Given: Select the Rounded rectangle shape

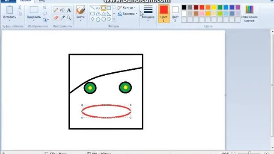Looking at the screenshot, I should [92, 14].
